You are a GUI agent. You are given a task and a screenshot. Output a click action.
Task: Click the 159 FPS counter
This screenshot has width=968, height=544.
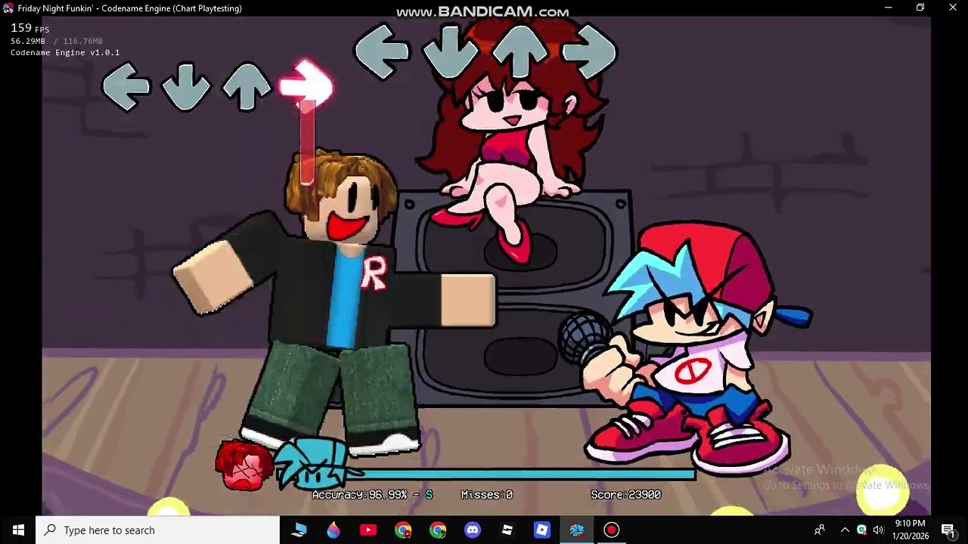pyautogui.click(x=29, y=29)
